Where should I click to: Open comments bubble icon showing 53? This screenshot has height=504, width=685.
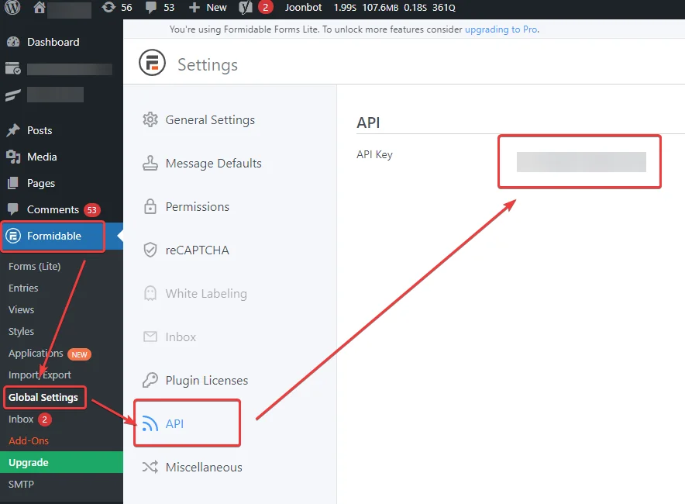point(151,8)
